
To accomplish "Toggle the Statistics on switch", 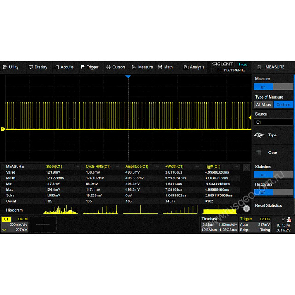I will [273, 175].
